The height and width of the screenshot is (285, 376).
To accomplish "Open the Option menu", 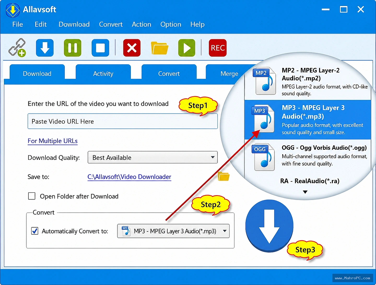I will (x=171, y=24).
